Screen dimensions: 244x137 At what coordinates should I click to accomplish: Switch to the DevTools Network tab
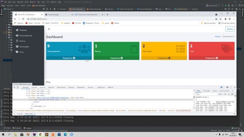(51, 88)
